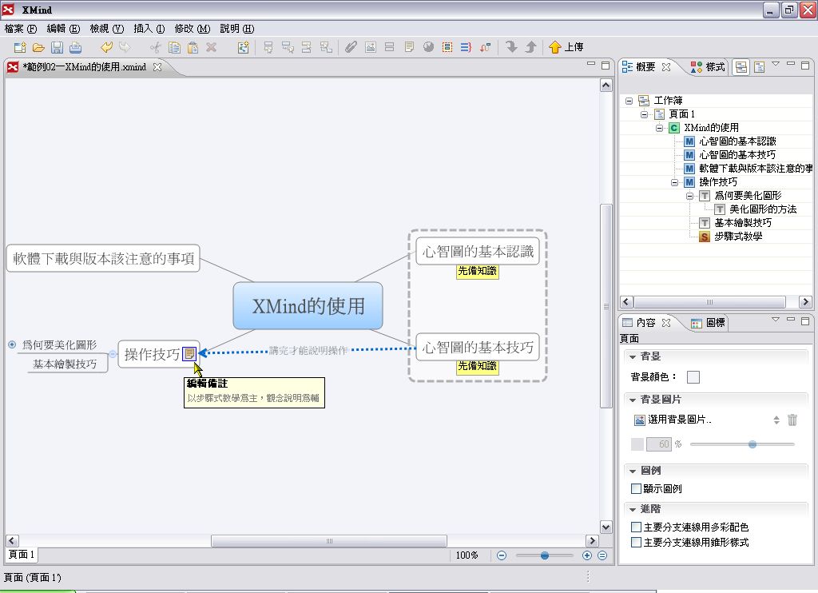Image resolution: width=818 pixels, height=593 pixels.
Task: Click the note icon on 操作技巧 topic
Action: 189,354
